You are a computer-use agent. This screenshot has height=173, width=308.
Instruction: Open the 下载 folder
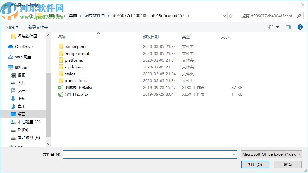(18, 99)
